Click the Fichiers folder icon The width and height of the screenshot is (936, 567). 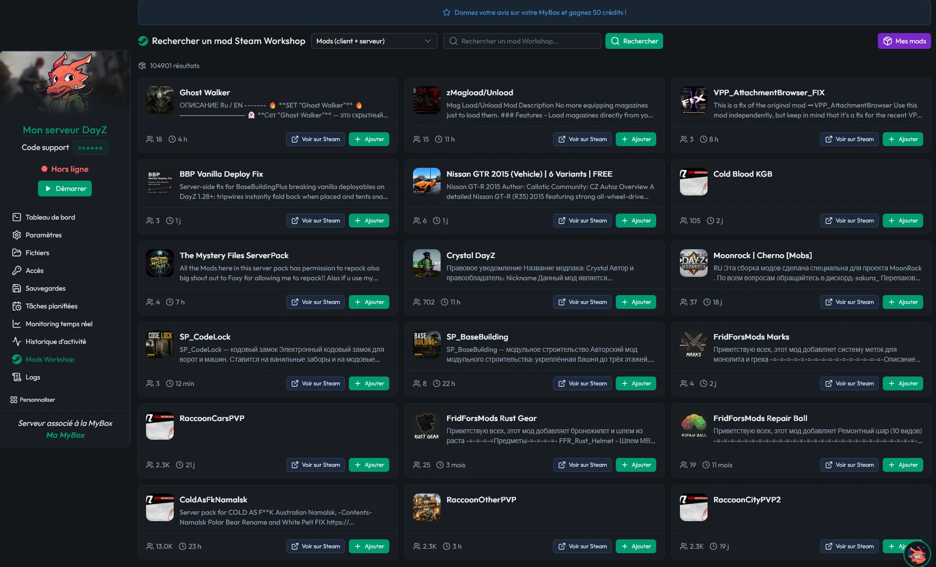(x=17, y=253)
